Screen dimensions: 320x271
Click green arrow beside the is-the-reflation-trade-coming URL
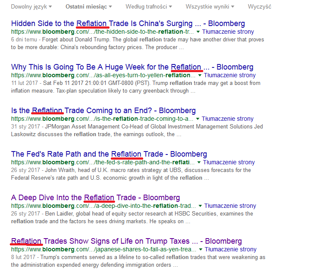pyautogui.click(x=198, y=119)
